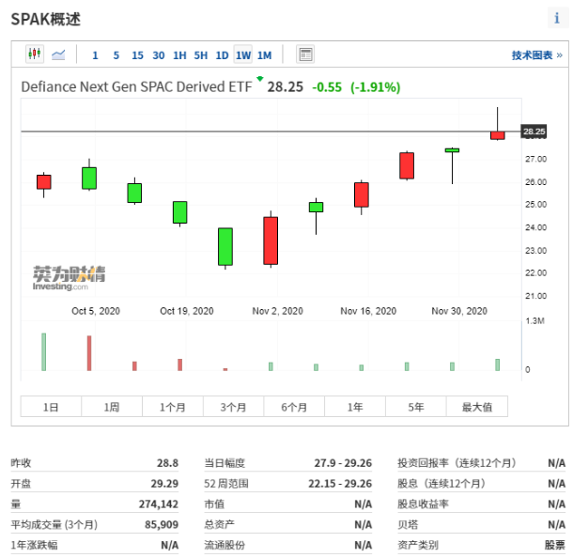Select the 1W interval

point(243,54)
